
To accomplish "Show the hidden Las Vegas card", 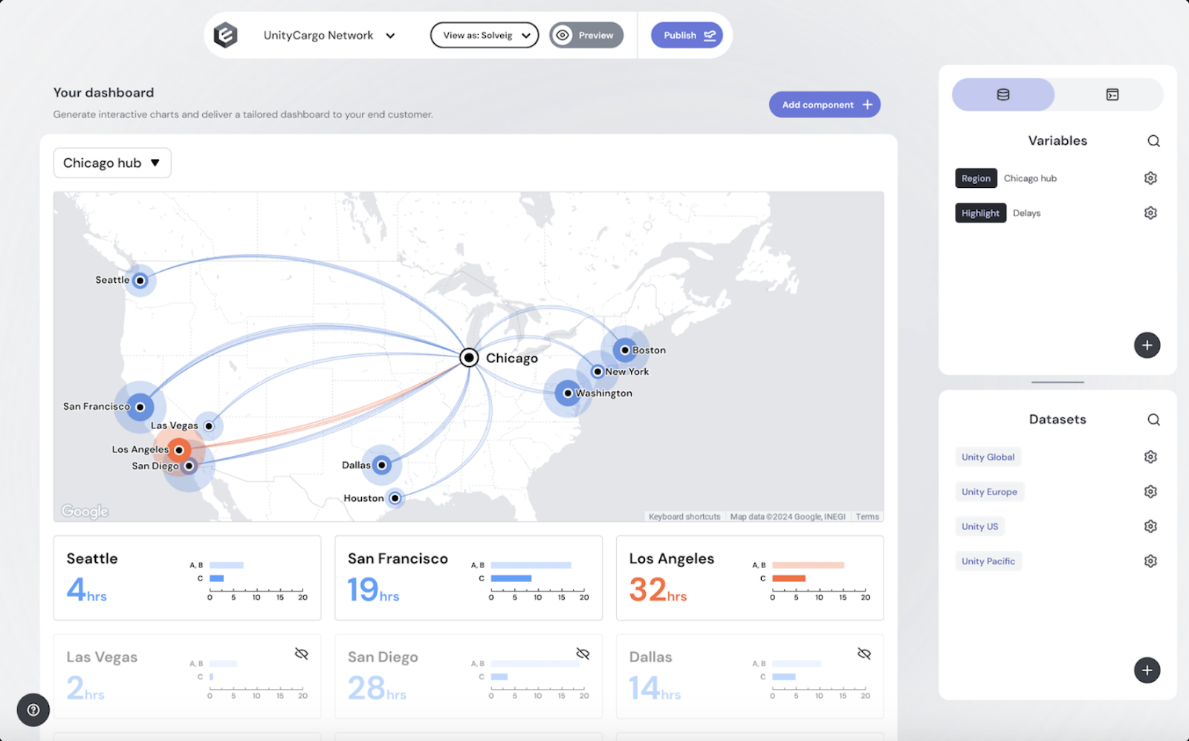I will click(x=301, y=653).
